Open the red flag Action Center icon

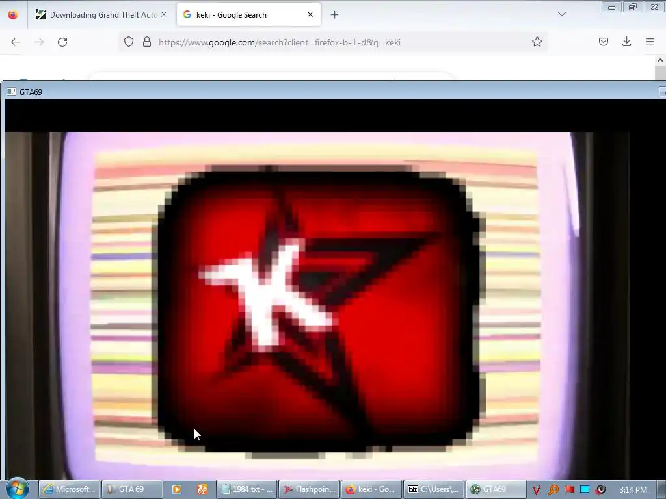tap(569, 490)
